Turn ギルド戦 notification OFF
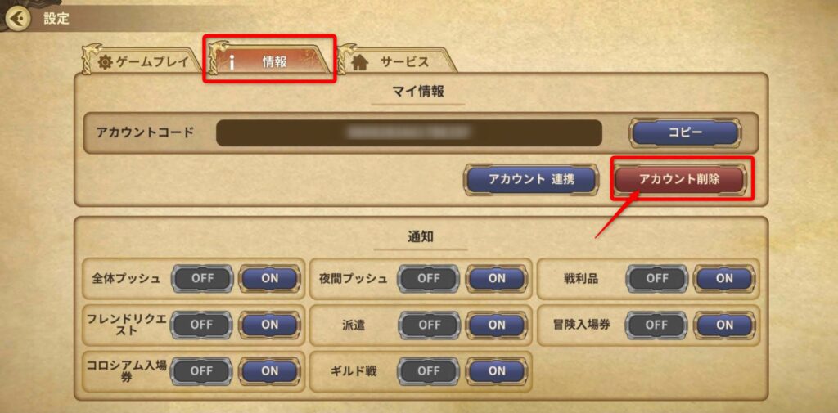The width and height of the screenshot is (838, 413). tap(429, 370)
